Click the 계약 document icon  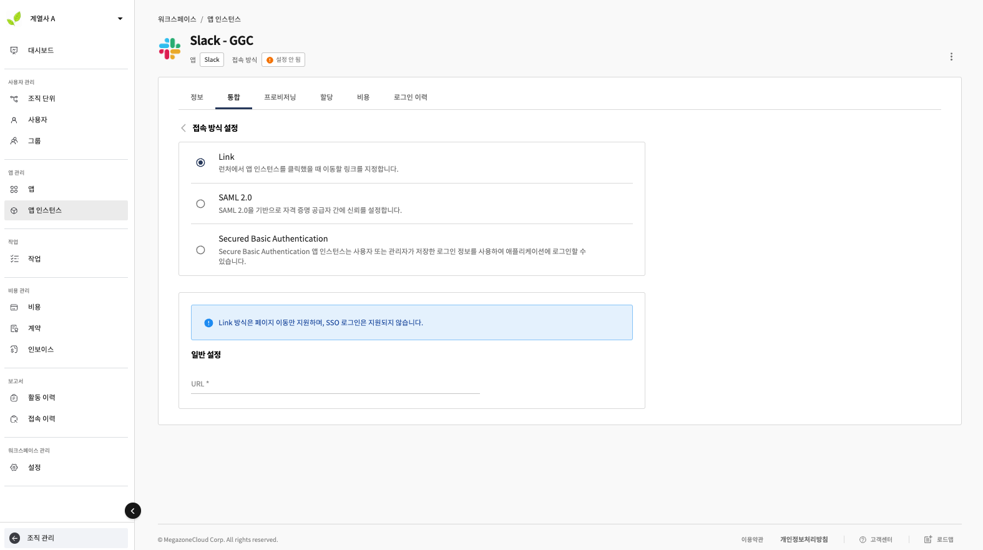pos(14,328)
